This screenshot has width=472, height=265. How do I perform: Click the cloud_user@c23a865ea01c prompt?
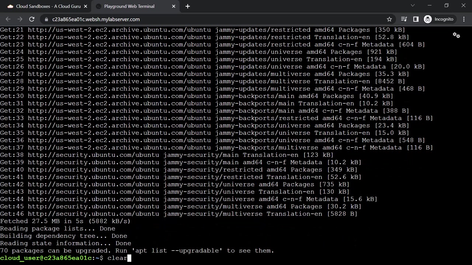tap(52, 258)
